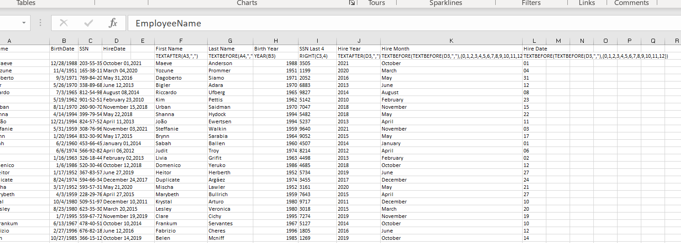Select the last name cell Anderson

(230, 63)
